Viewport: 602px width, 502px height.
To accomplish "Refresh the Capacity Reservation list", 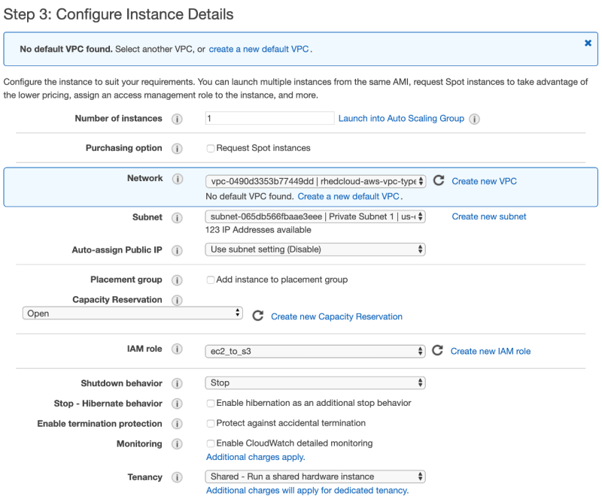I will 257,316.
